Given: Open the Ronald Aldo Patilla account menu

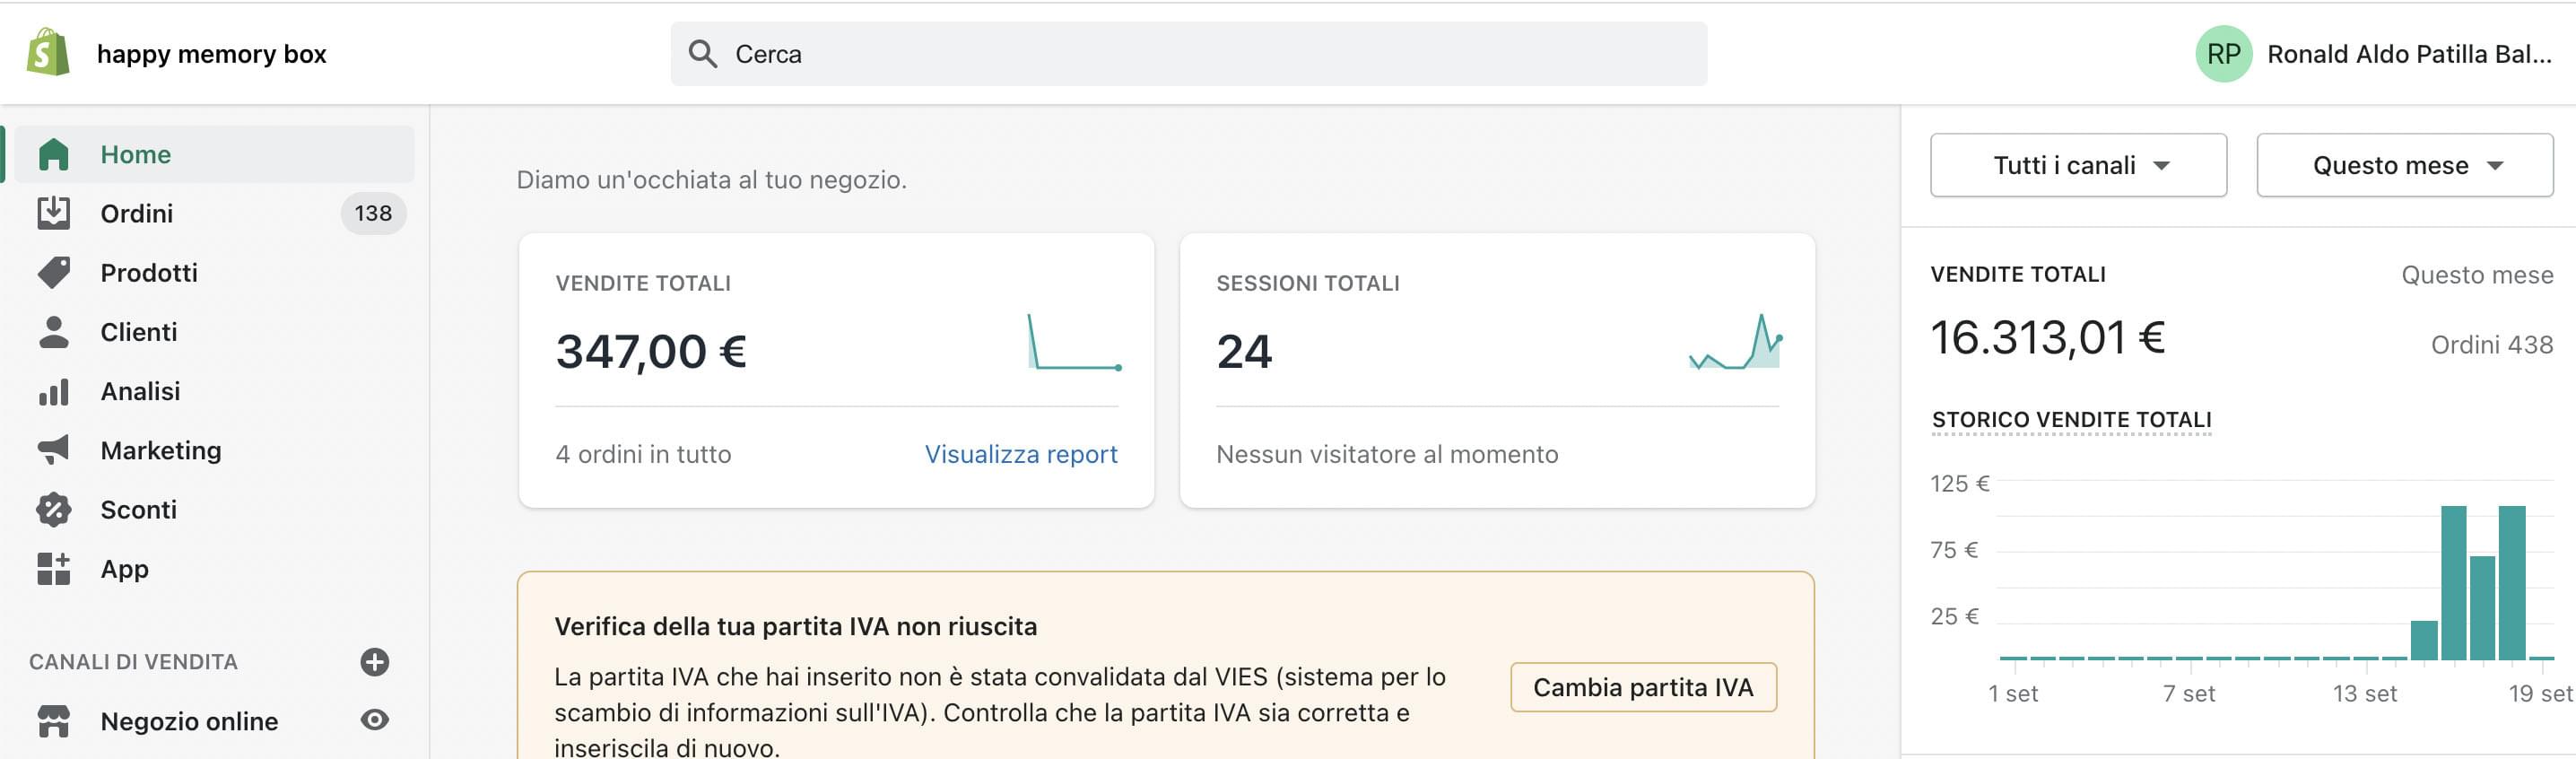Looking at the screenshot, I should point(2372,54).
